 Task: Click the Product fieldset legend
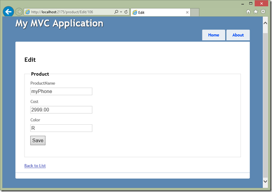[40, 74]
